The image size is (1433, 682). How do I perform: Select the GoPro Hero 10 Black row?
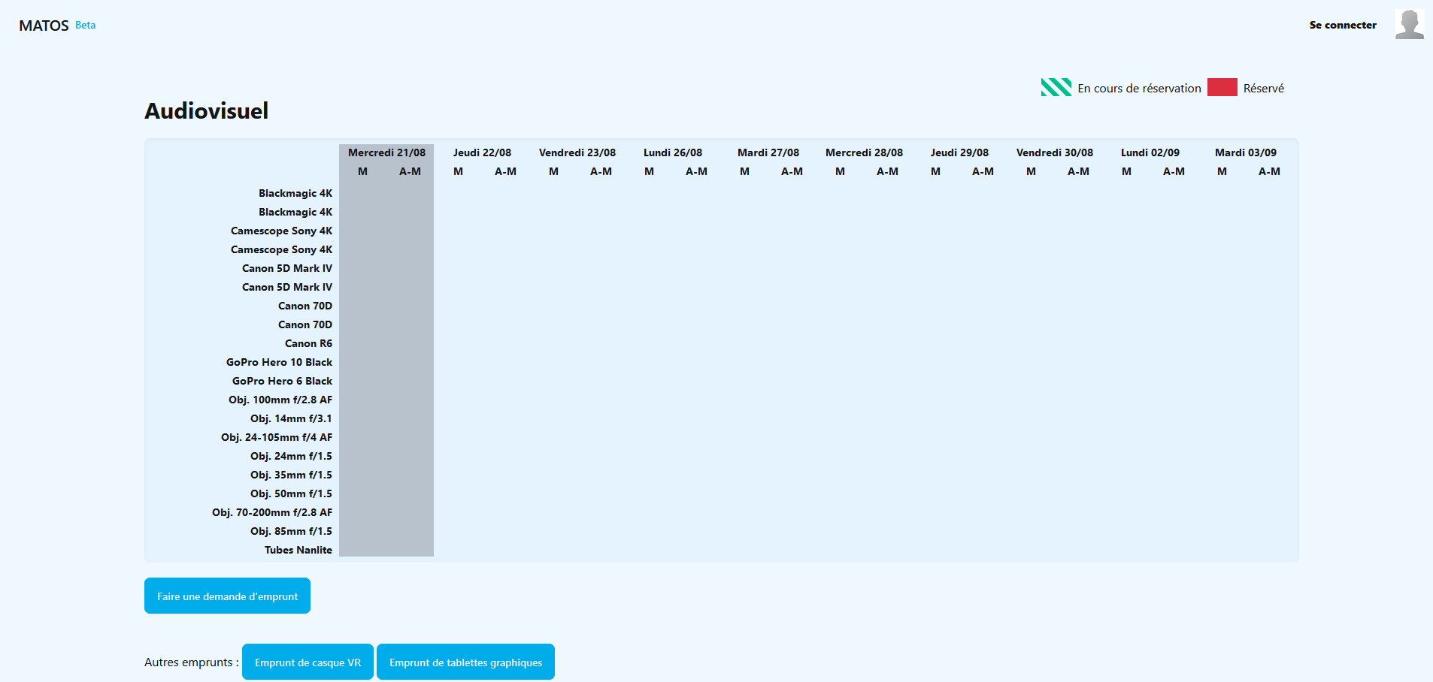[x=279, y=362]
